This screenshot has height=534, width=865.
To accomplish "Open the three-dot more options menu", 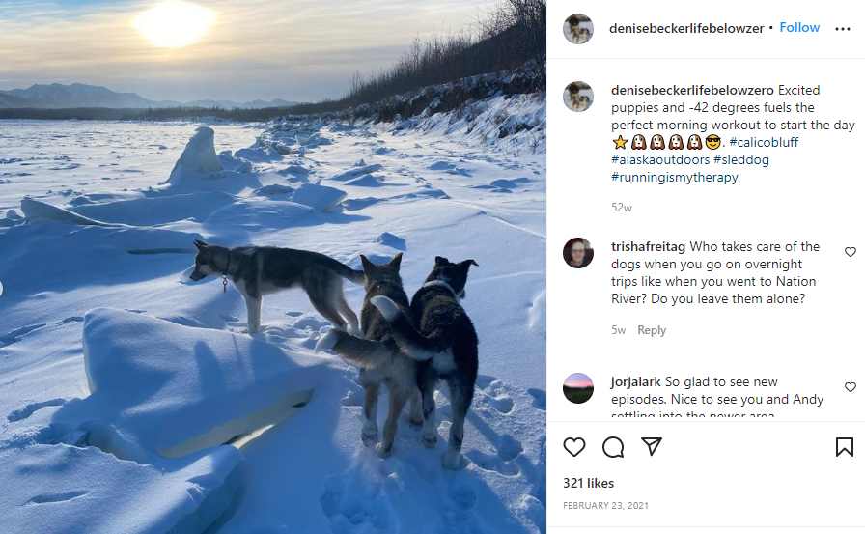I will pyautogui.click(x=843, y=29).
